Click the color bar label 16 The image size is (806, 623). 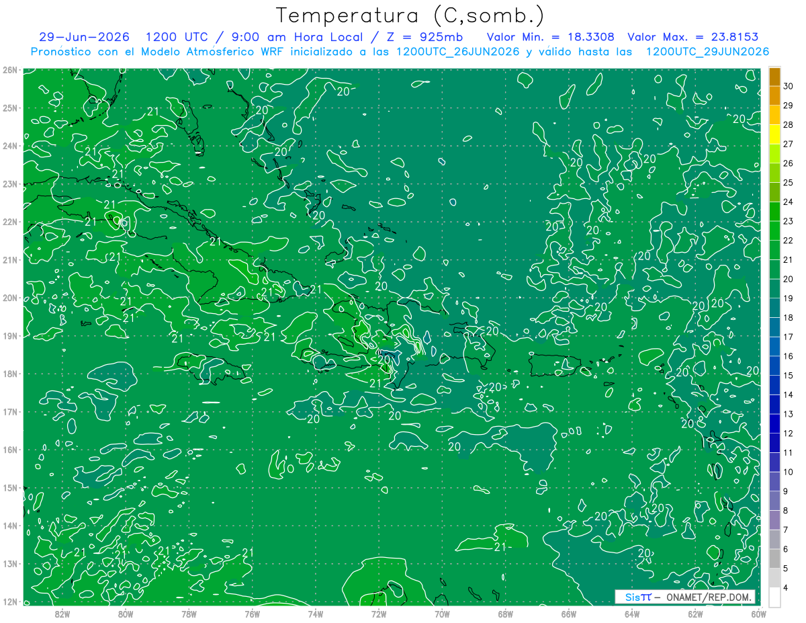(x=788, y=356)
